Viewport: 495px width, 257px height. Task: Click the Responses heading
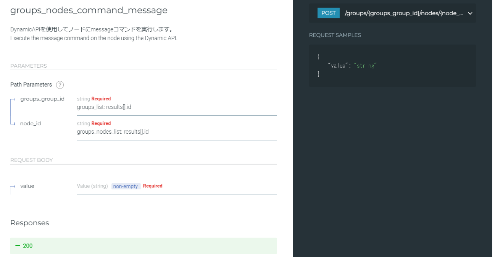pos(29,223)
